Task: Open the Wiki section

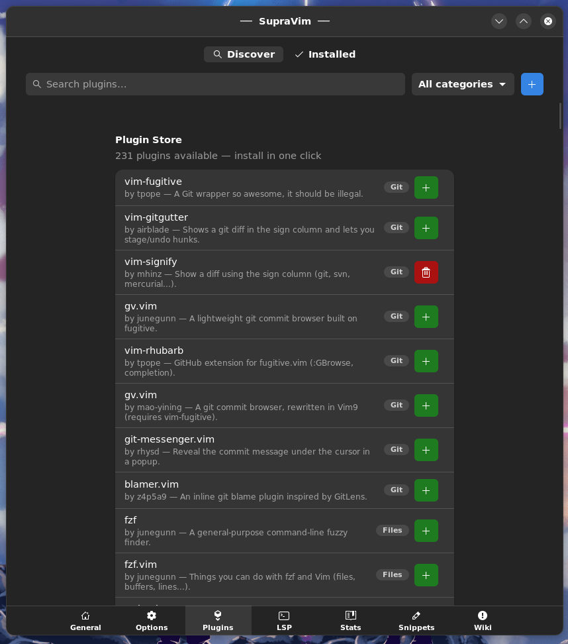Action: click(x=483, y=621)
